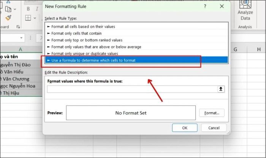Collapse dialog with range selector arrow icon
This screenshot has width=266, height=158.
click(221, 89)
